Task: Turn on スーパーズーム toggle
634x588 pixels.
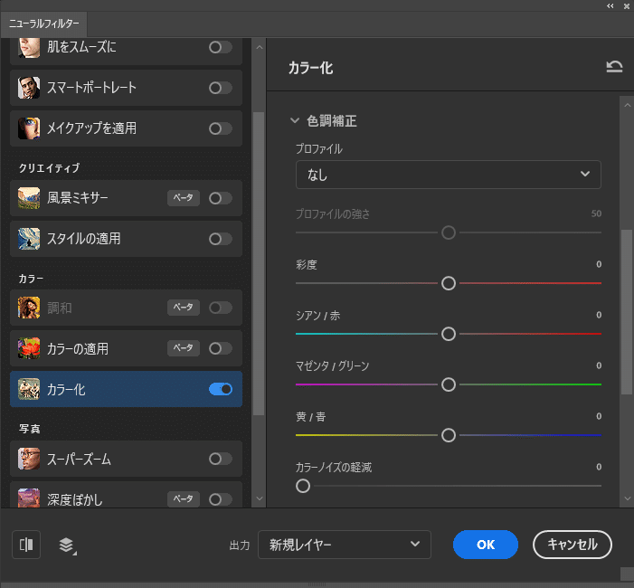Action: point(221,459)
